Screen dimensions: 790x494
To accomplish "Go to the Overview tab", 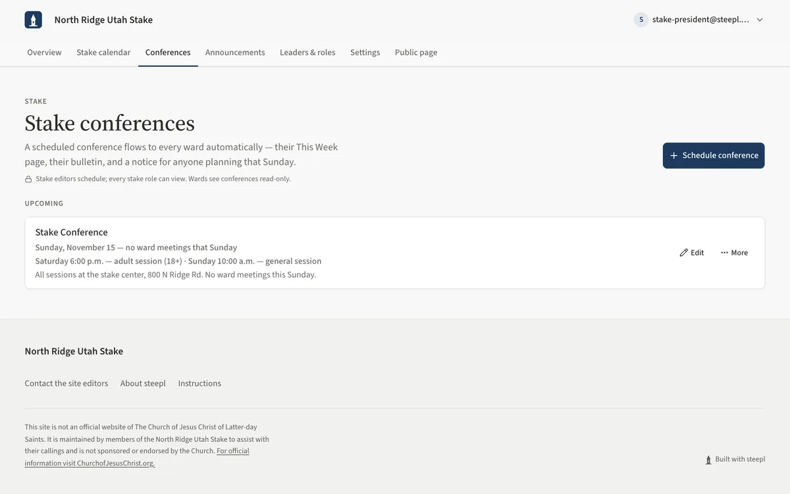I will 44,53.
